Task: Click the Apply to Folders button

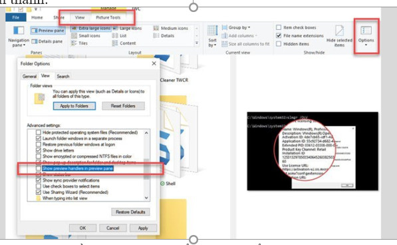Action: click(x=74, y=106)
